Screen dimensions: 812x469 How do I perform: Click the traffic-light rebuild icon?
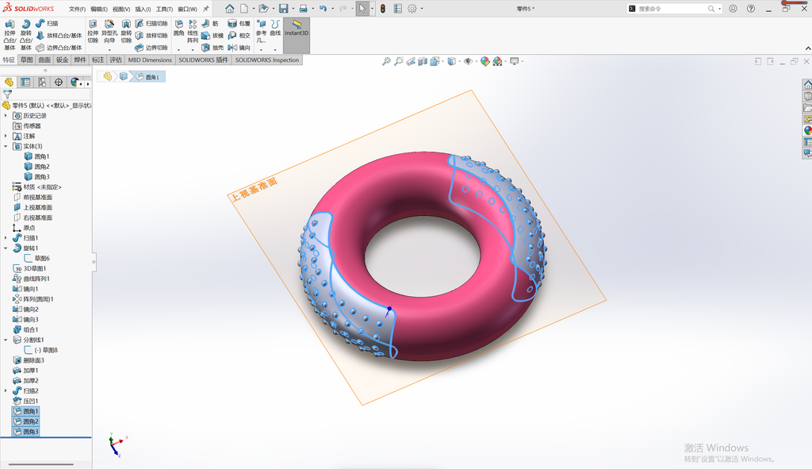[x=383, y=9]
